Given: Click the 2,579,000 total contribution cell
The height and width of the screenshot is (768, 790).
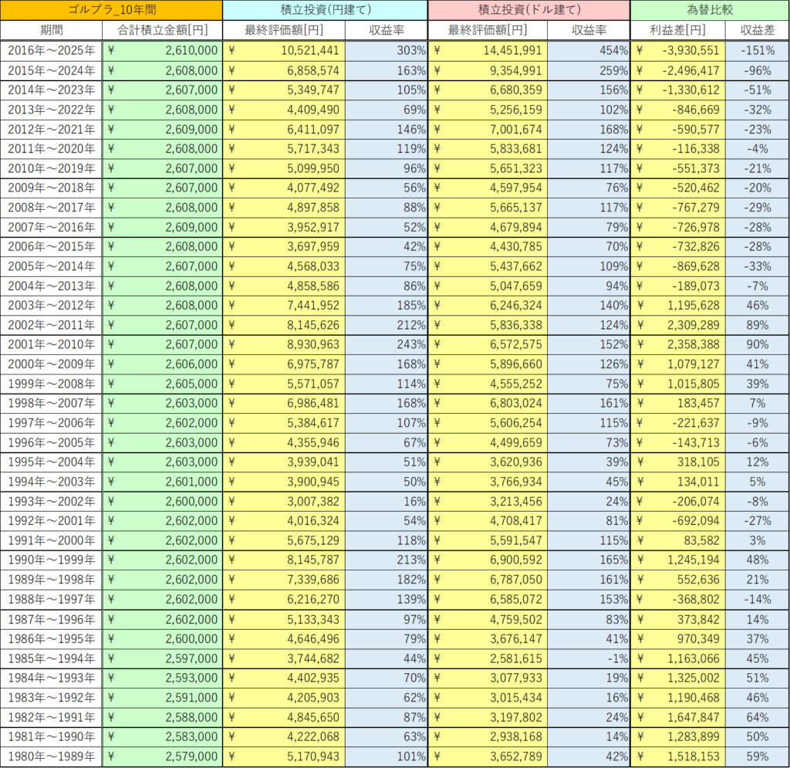Looking at the screenshot, I should [x=162, y=756].
